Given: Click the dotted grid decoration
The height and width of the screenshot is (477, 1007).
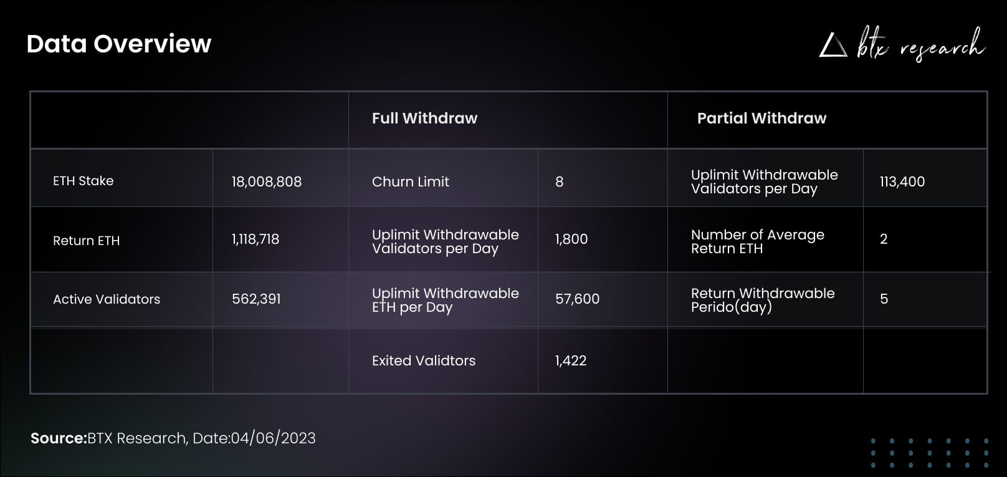Looking at the screenshot, I should click(929, 453).
